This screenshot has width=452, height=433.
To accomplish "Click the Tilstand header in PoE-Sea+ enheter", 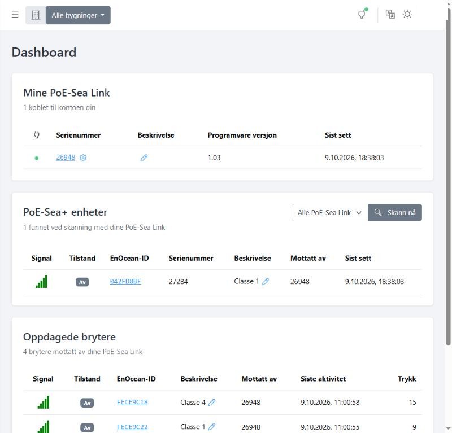I will coord(82,258).
